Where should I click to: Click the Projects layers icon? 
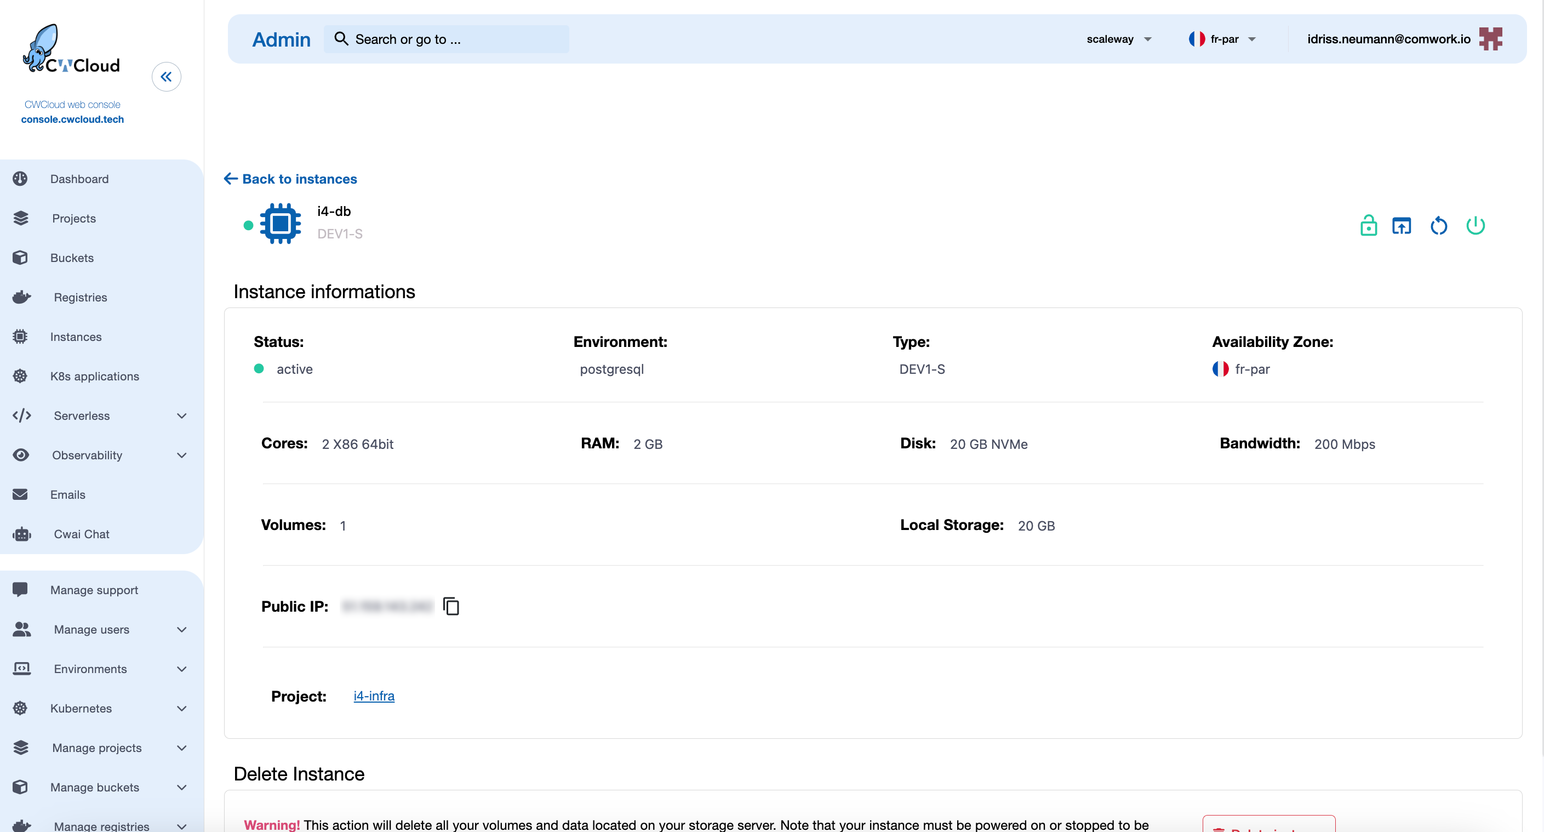(x=20, y=218)
